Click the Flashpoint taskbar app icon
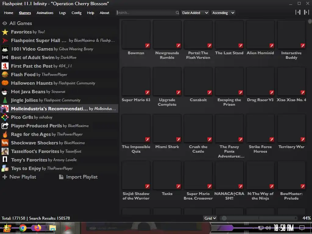 pyautogui.click(x=67, y=228)
